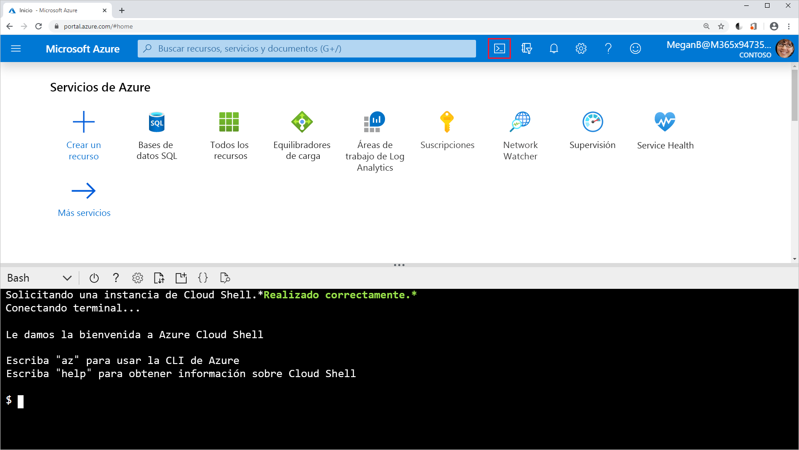Click the browser back arrow

[x=10, y=26]
